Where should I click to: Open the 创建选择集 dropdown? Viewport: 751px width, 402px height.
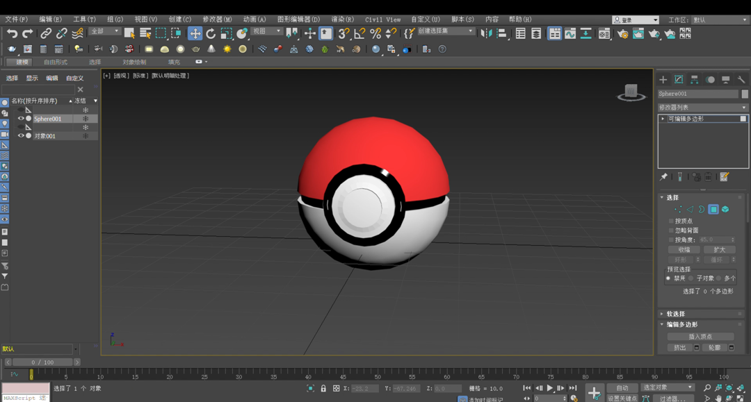(x=446, y=31)
